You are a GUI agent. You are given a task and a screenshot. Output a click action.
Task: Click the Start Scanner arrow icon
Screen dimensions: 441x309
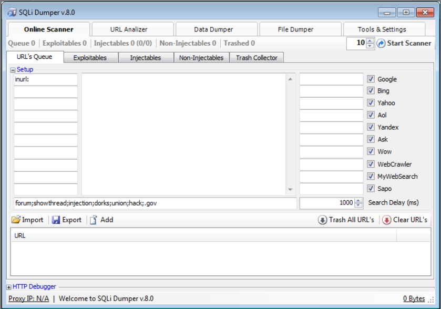pos(381,43)
